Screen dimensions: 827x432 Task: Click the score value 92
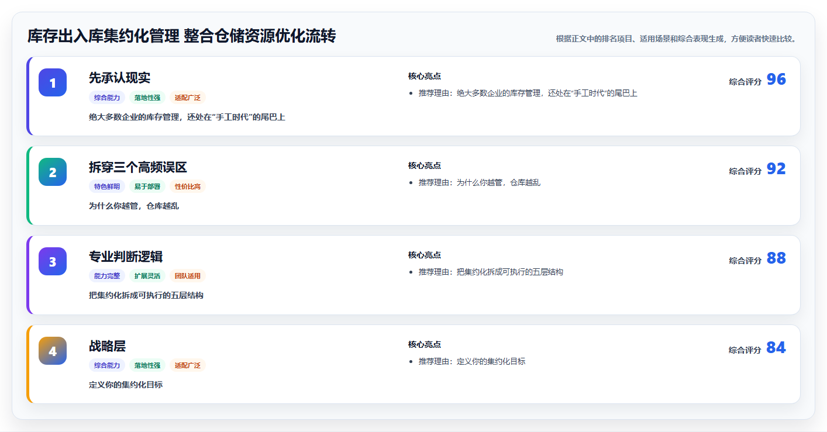776,169
